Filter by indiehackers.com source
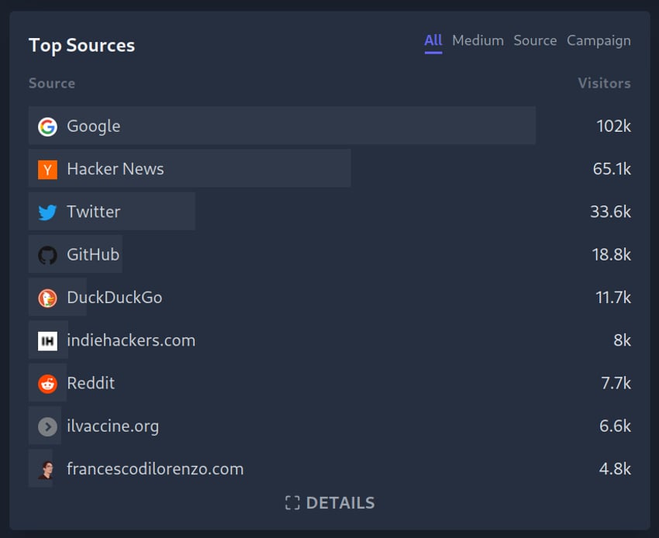Viewport: 659px width, 538px height. (x=131, y=340)
